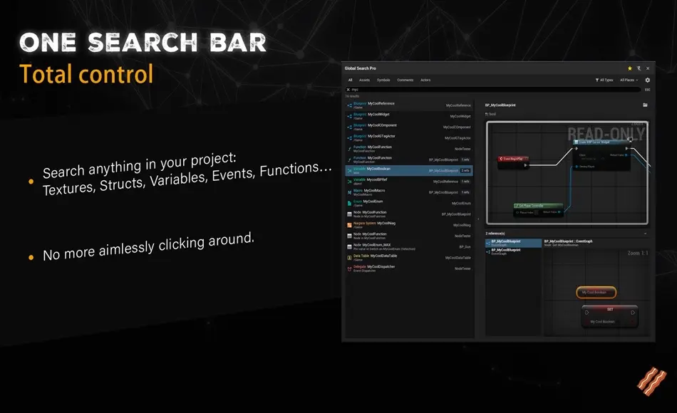The width and height of the screenshot is (677, 413).
Task: Click the Blueprint icon of MyCoolGTagActor row
Action: [349, 137]
